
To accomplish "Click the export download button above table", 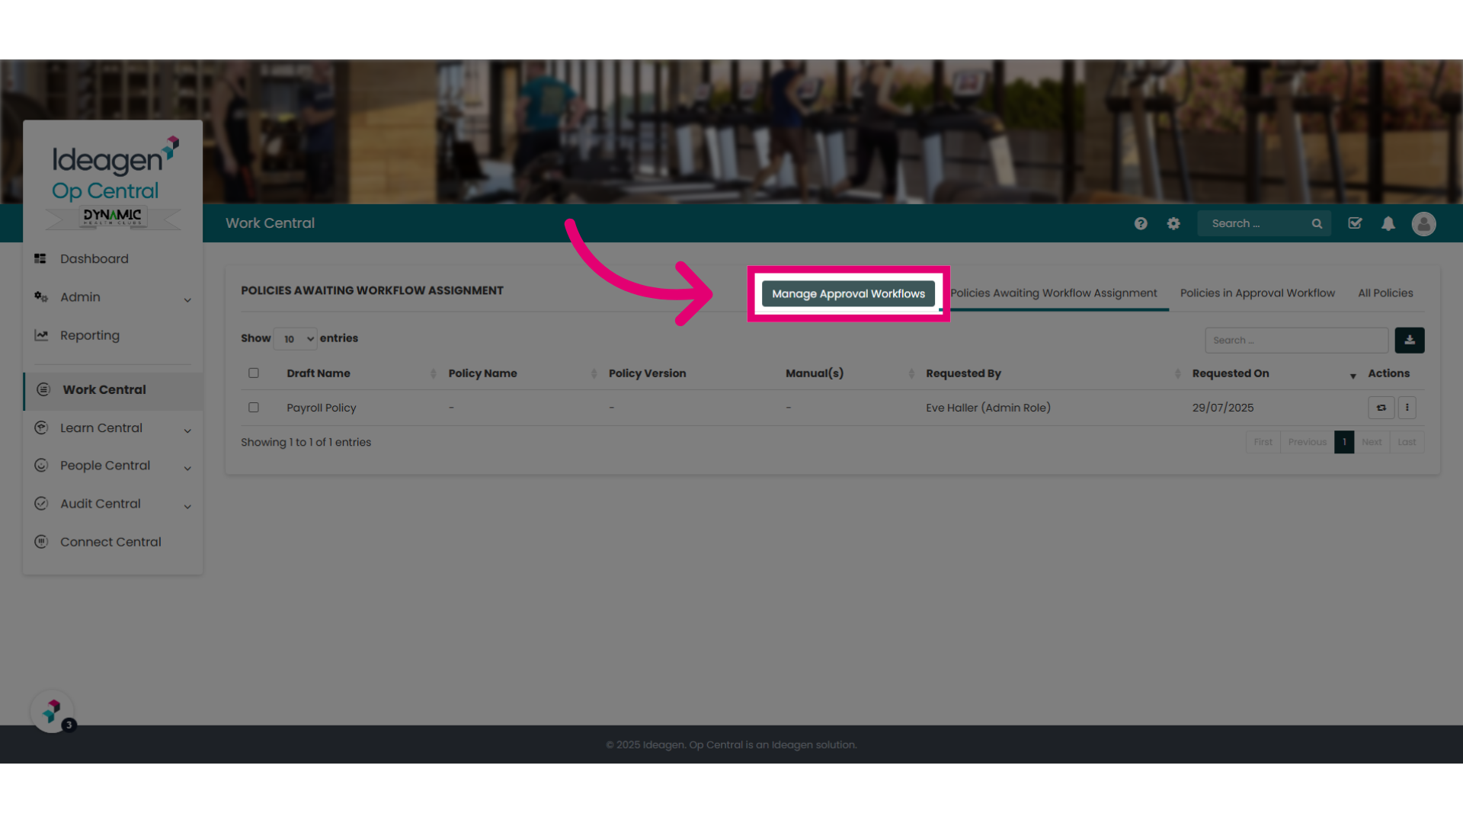I will point(1410,340).
